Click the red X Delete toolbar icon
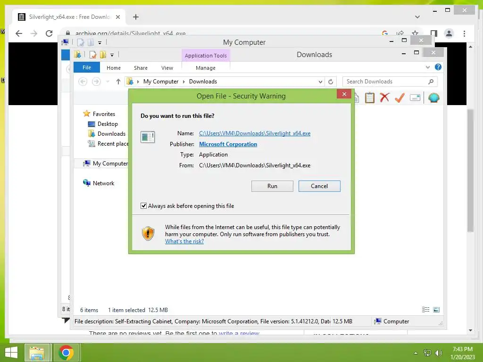 tap(384, 98)
